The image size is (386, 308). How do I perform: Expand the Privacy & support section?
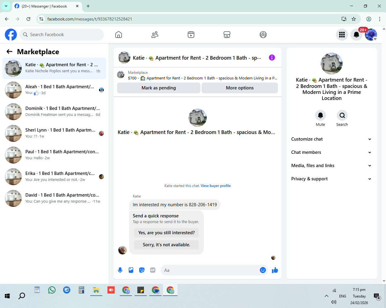point(331,179)
